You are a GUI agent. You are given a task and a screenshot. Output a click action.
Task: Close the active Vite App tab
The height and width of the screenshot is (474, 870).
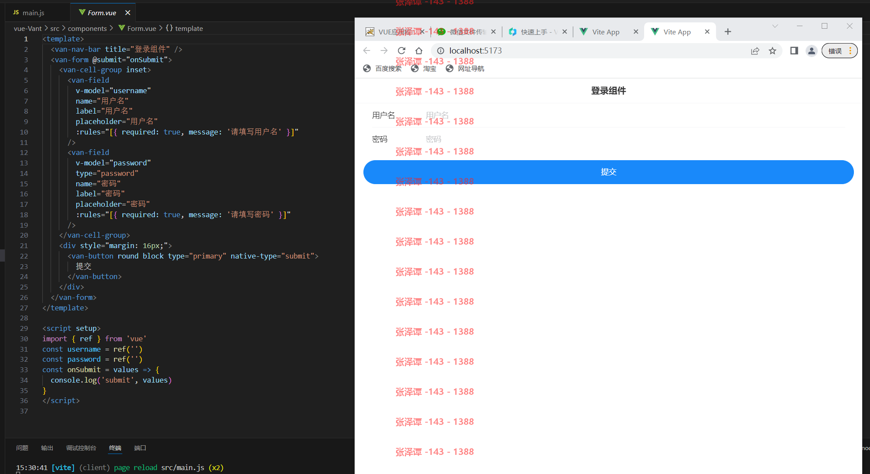pyautogui.click(x=707, y=31)
